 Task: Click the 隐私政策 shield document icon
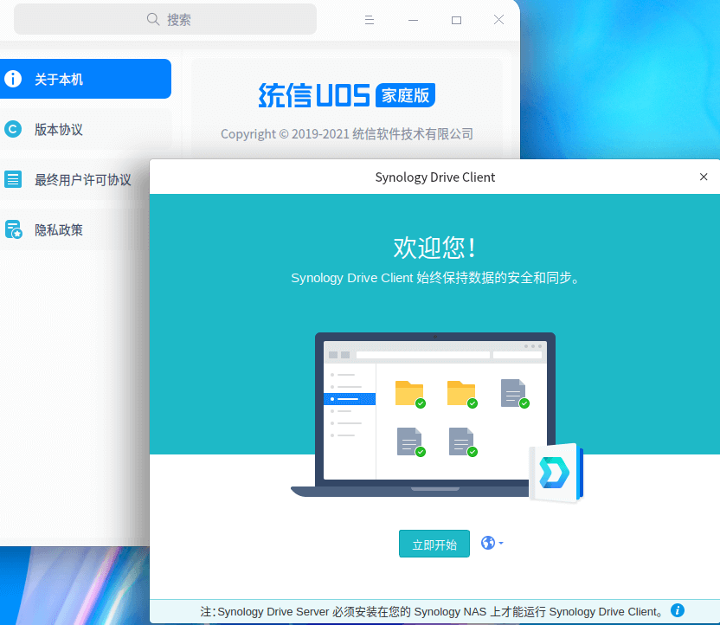pos(13,229)
